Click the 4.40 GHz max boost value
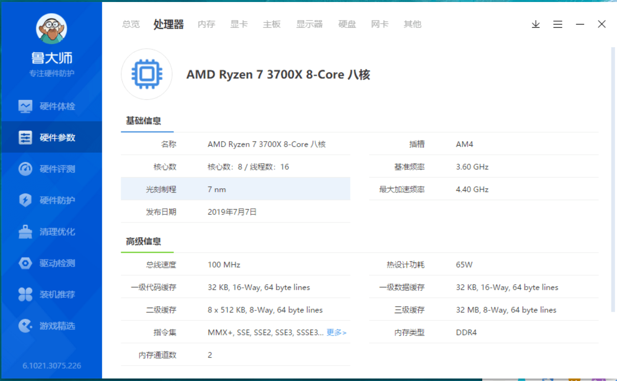This screenshot has height=381, width=617. [x=472, y=189]
